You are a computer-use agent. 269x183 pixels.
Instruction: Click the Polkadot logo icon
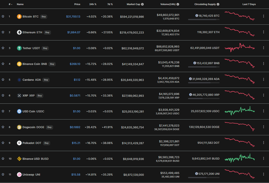[x=19, y=143]
